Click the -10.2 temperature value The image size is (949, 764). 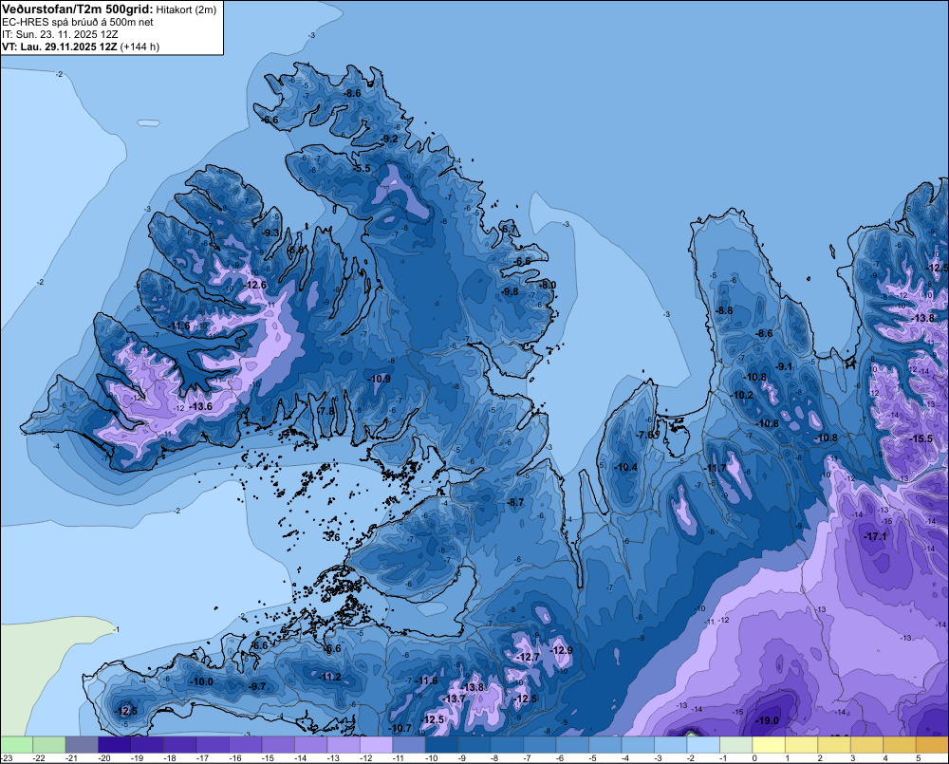[x=743, y=395]
